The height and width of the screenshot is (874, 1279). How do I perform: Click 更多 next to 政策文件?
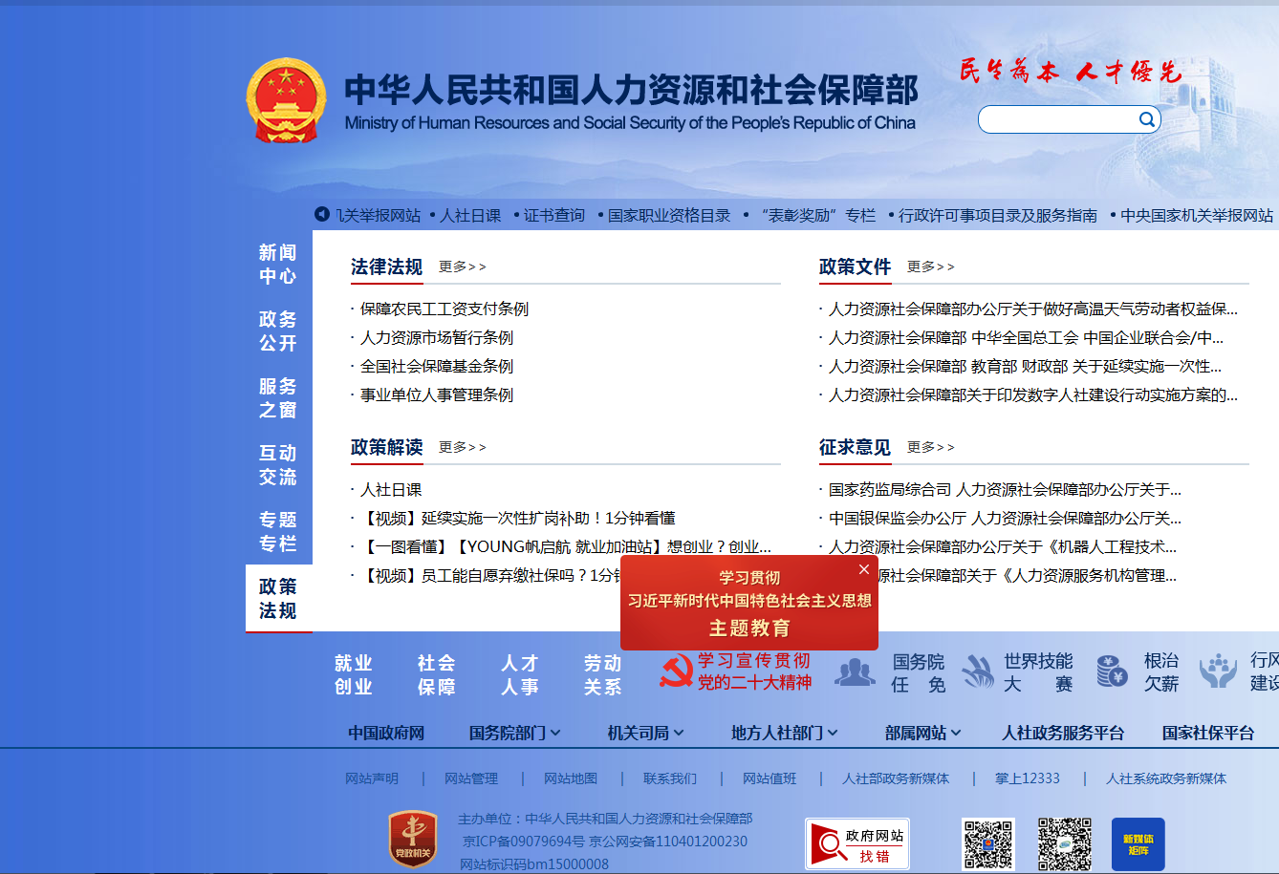point(930,266)
